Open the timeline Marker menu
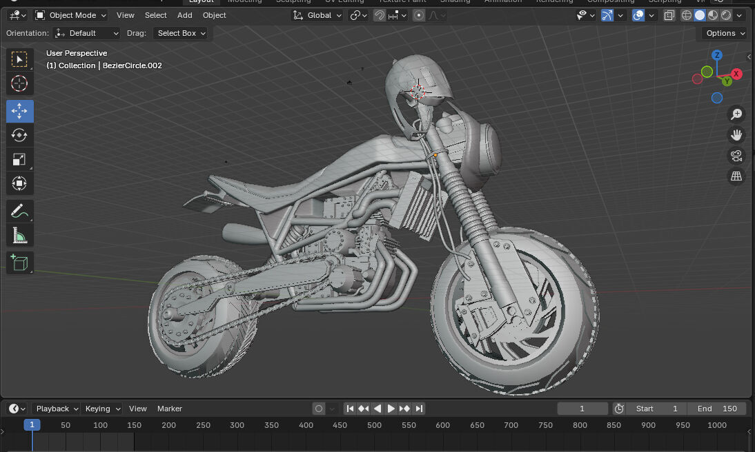755x452 pixels. click(170, 409)
